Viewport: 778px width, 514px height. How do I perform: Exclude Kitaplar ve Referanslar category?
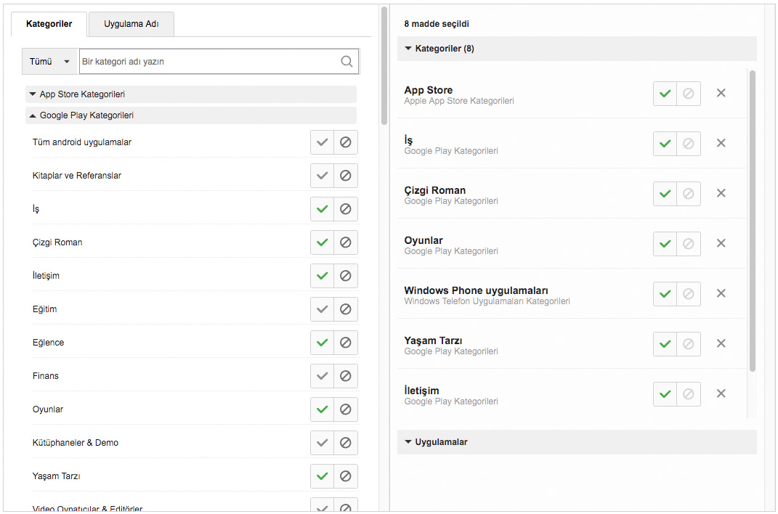coord(346,176)
